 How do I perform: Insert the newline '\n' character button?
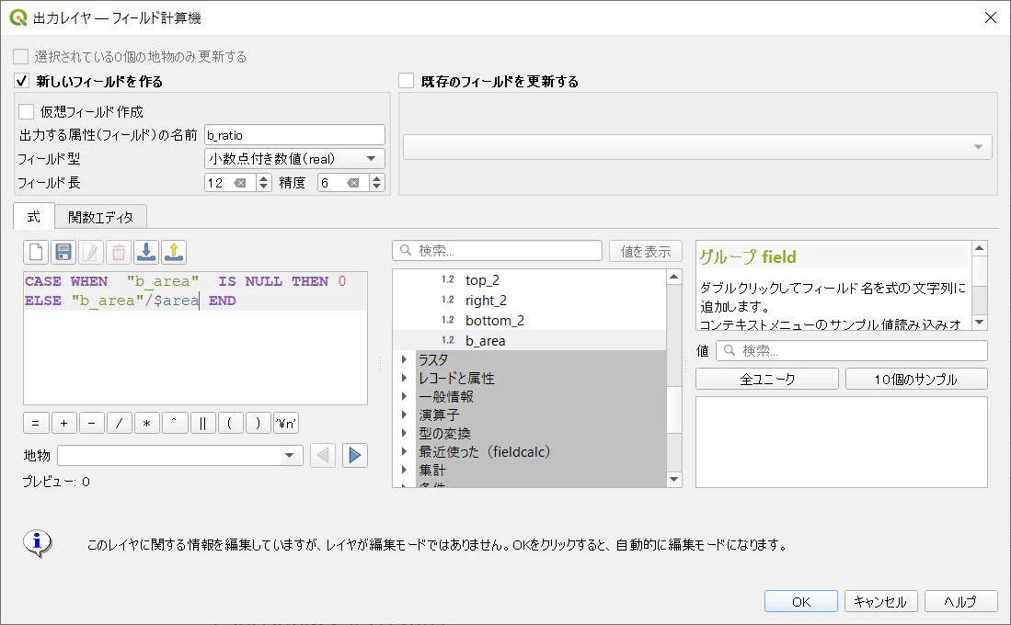(285, 424)
